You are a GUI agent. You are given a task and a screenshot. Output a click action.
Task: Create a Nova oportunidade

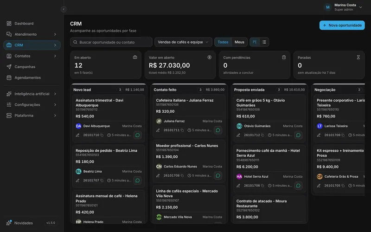coord(342,26)
